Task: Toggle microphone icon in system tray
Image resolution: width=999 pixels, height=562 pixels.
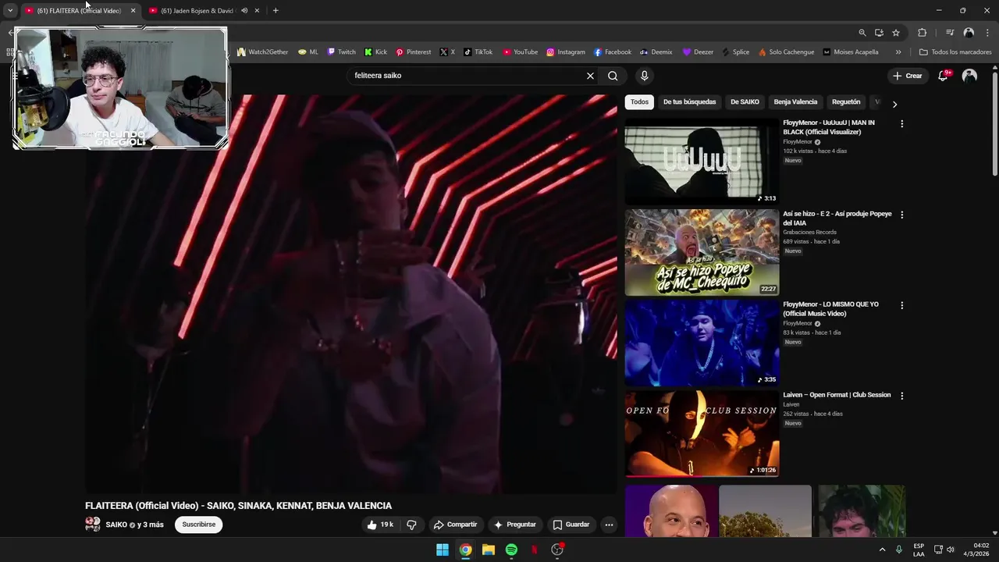Action: (899, 550)
